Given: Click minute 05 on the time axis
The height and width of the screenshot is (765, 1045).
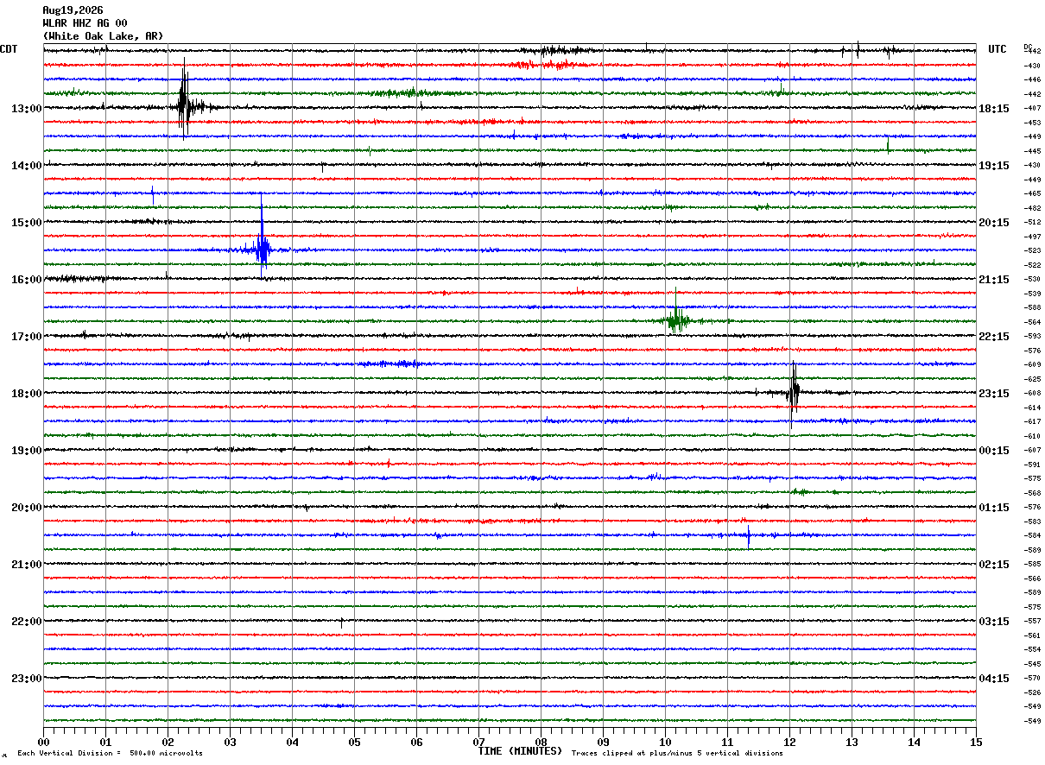Looking at the screenshot, I should [354, 742].
